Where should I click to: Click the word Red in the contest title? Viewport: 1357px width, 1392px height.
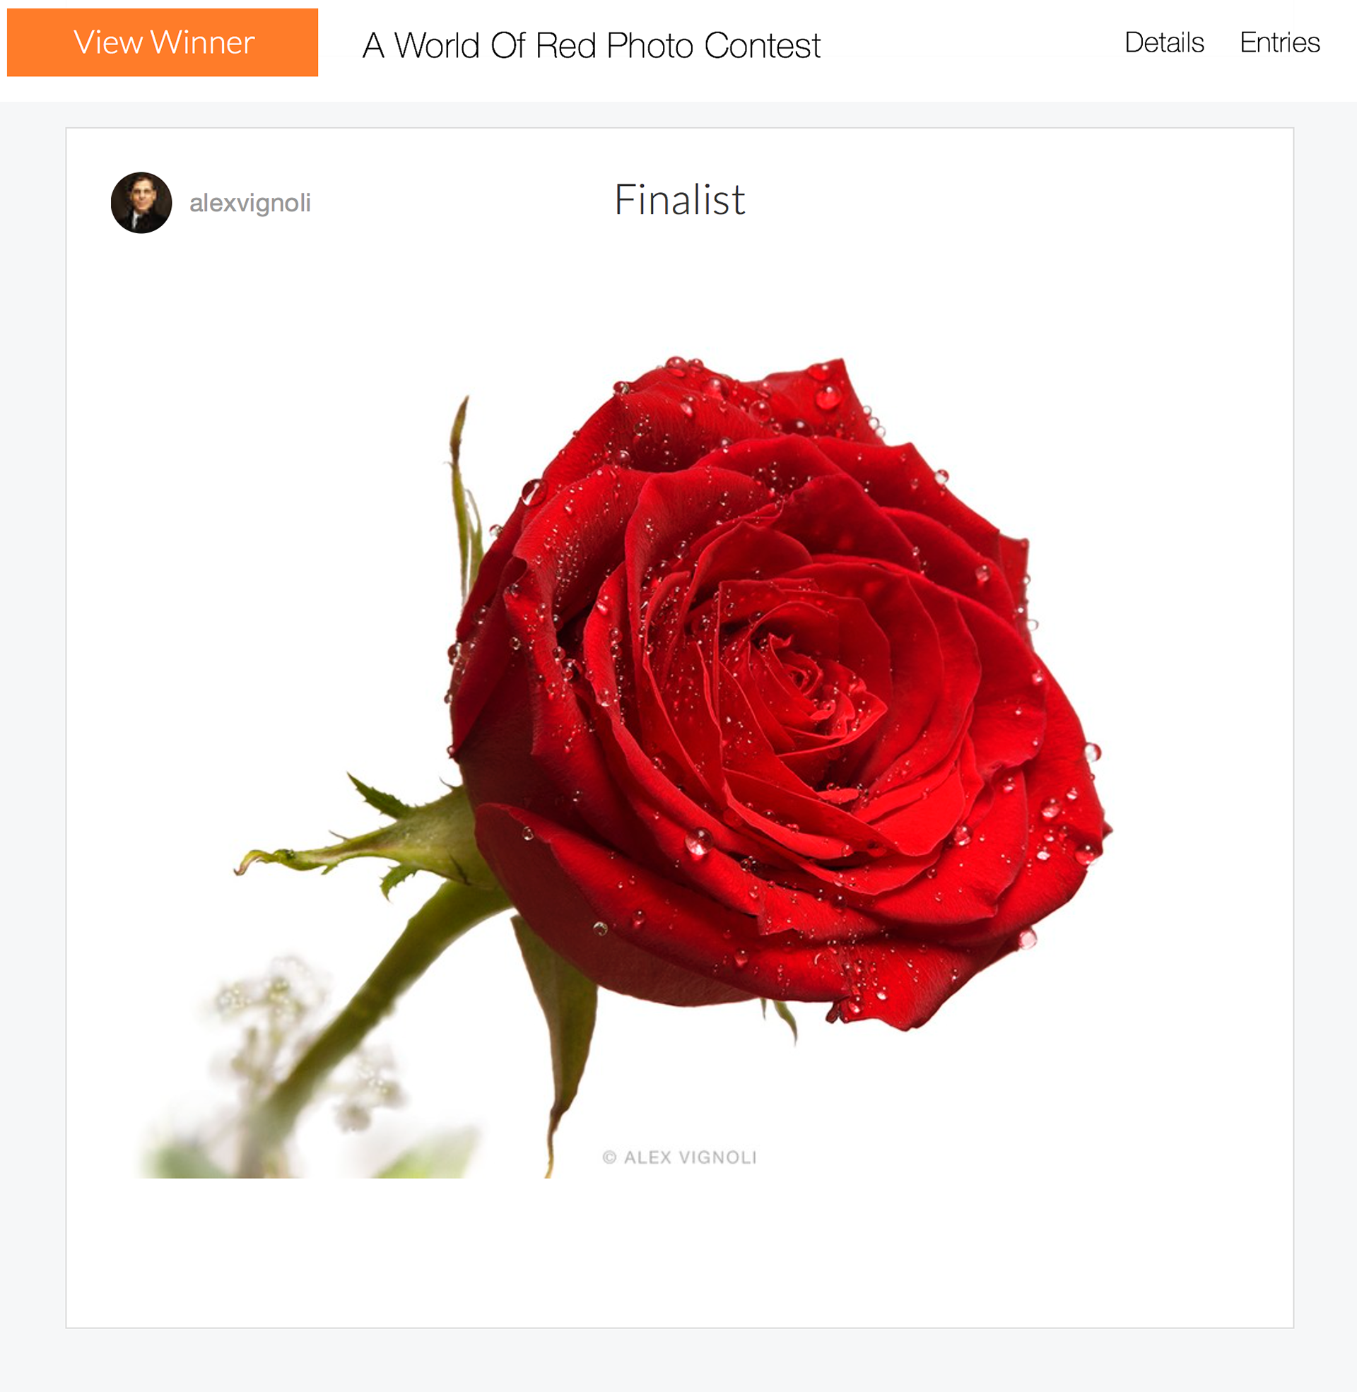[x=566, y=46]
